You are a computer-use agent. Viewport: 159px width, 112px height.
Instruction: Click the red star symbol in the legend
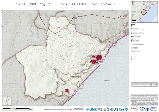pyautogui.click(x=132, y=34)
